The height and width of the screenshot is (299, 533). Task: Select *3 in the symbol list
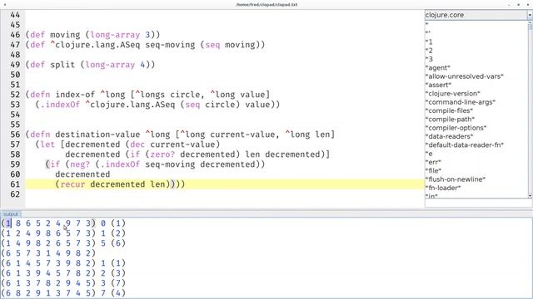429,59
